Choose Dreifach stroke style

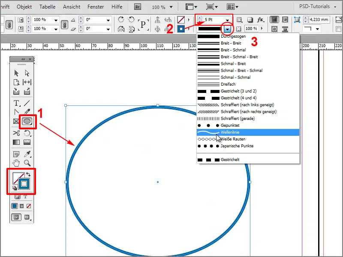tap(248, 84)
